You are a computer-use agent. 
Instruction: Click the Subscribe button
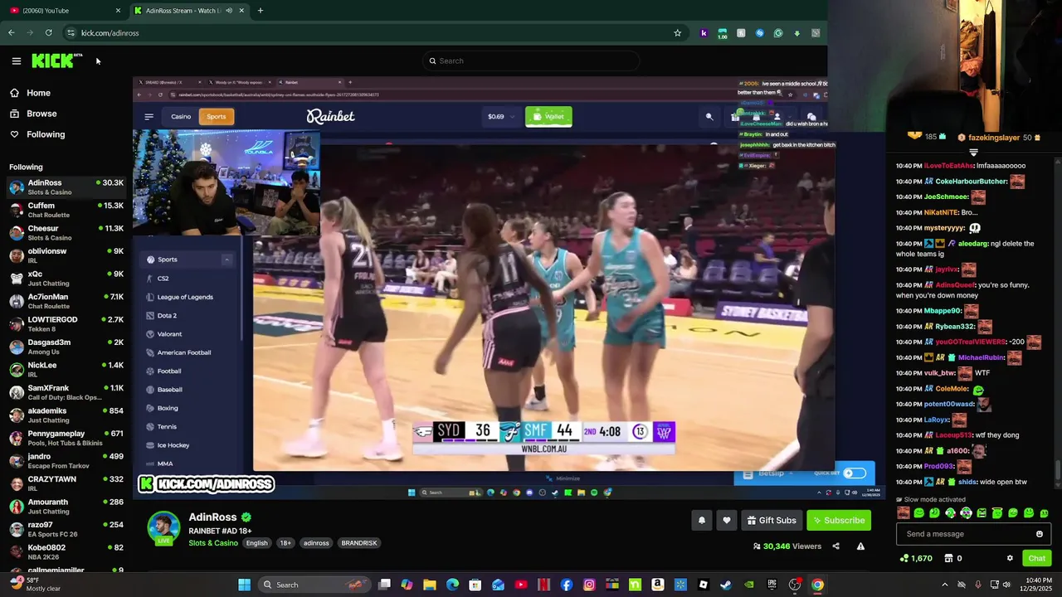click(x=839, y=521)
